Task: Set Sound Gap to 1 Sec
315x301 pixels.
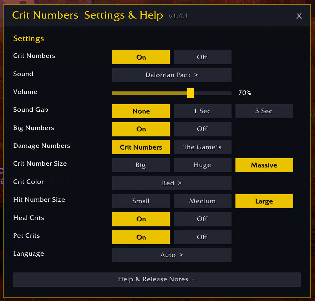Action: click(x=203, y=111)
